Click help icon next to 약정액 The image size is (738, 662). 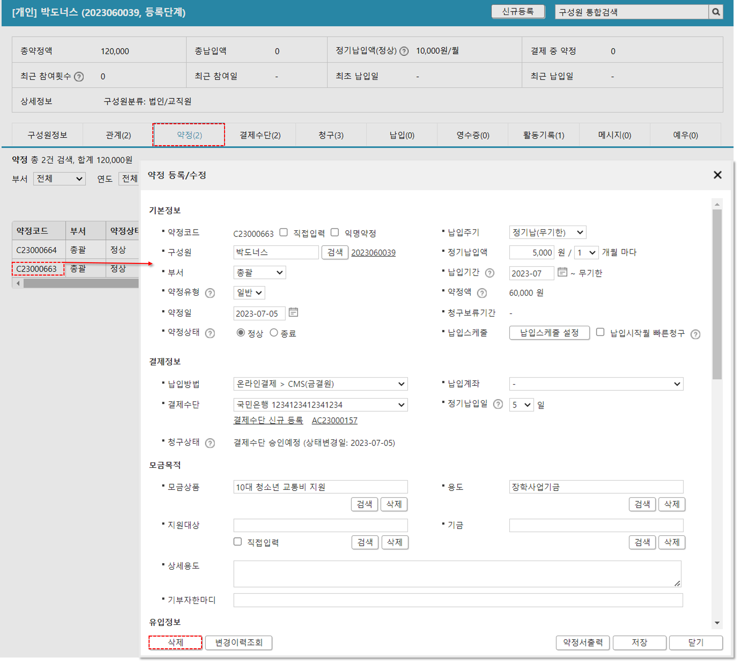(x=482, y=293)
